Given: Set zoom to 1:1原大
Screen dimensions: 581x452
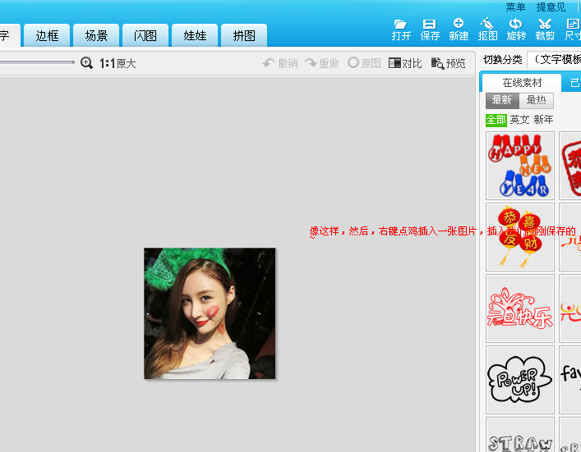Looking at the screenshot, I should (118, 64).
